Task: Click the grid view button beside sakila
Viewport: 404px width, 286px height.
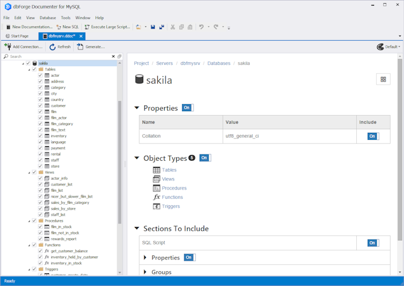Action: 383,79
